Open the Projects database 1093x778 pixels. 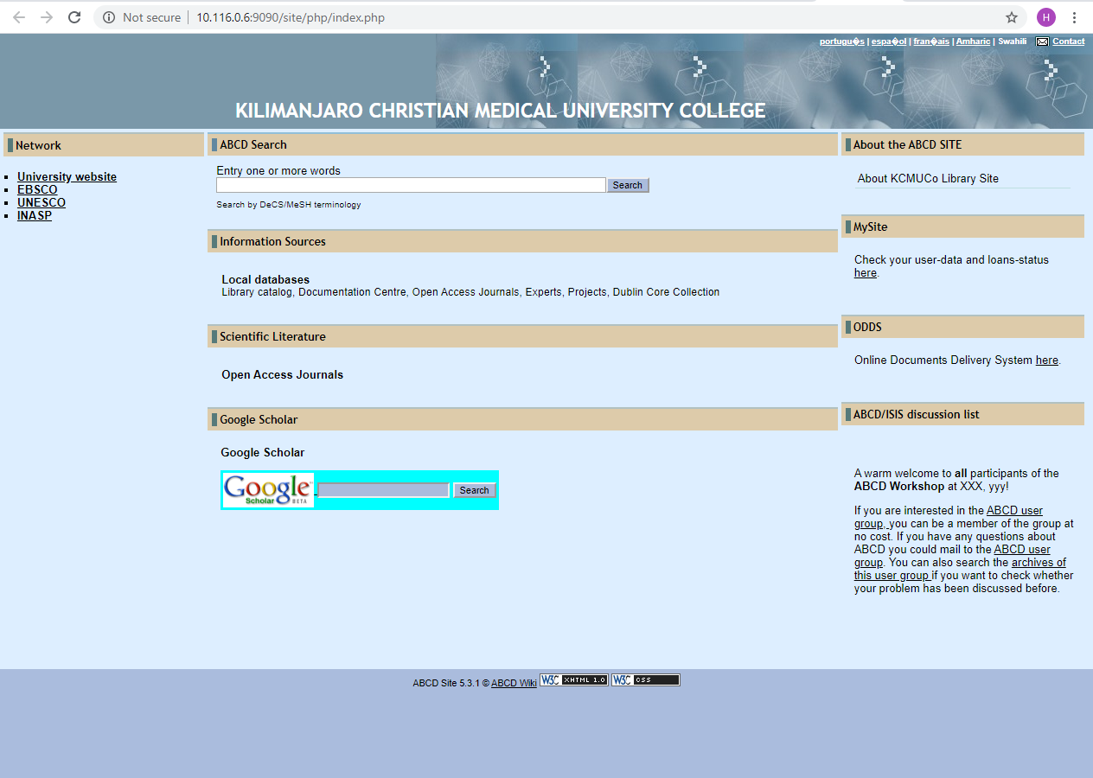pyautogui.click(x=587, y=292)
